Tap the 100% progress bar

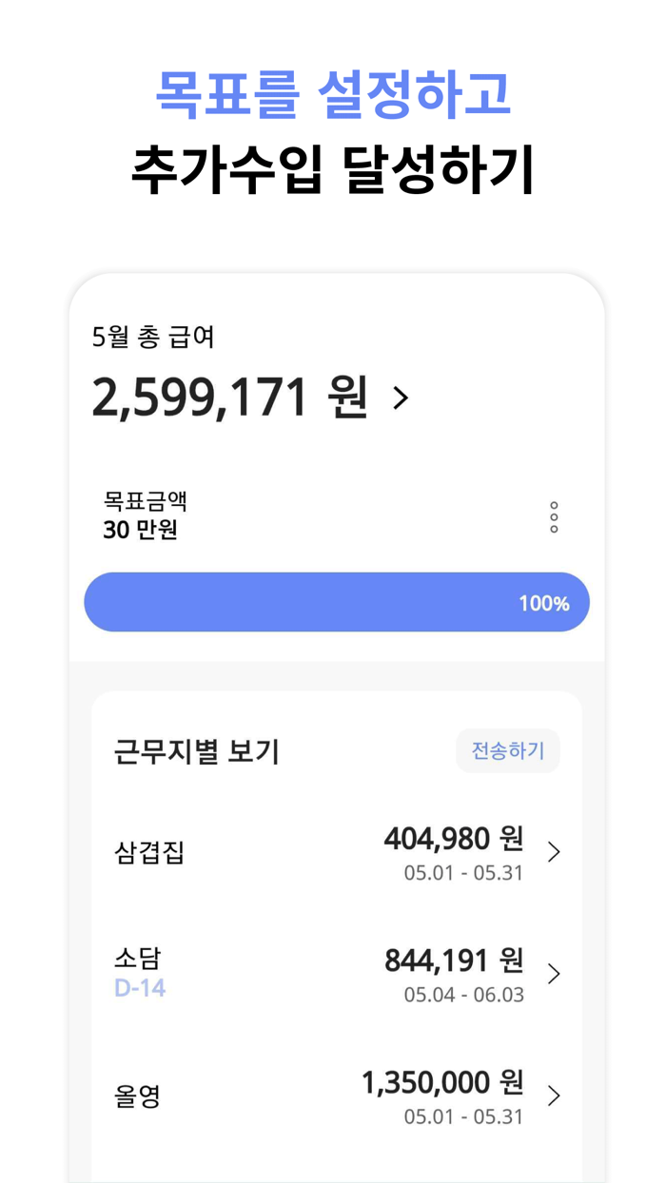coord(336,601)
